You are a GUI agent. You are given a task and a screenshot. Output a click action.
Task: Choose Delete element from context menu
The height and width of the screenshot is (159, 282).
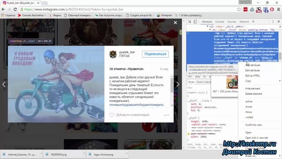(254, 94)
